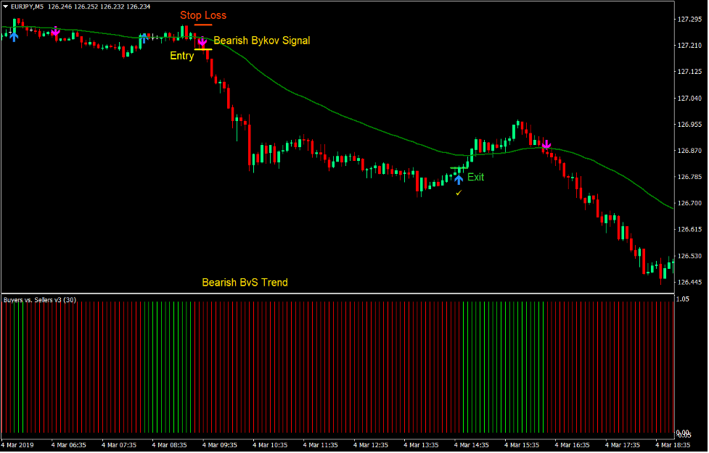Screen dimensions: 709x453
Task: Click the small yellow checkmark below the Exit arrow
Action: coord(457,193)
